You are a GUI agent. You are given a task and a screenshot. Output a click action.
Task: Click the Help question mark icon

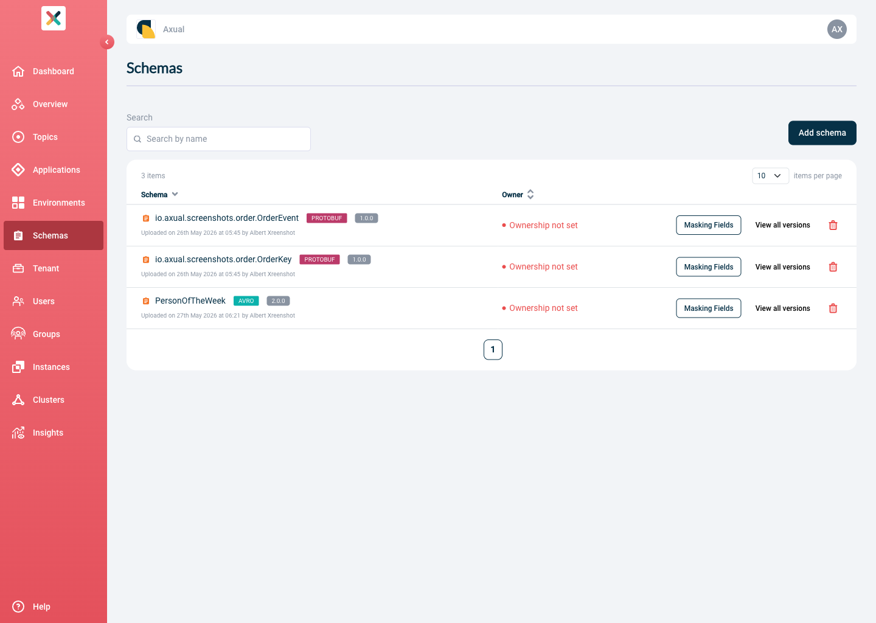coord(18,607)
